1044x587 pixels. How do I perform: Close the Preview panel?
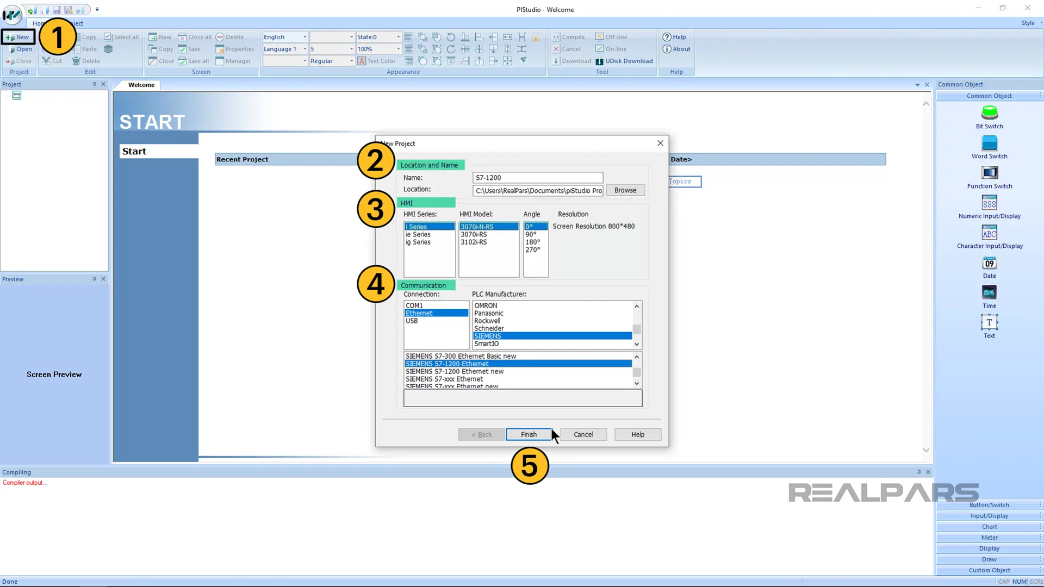pyautogui.click(x=103, y=279)
